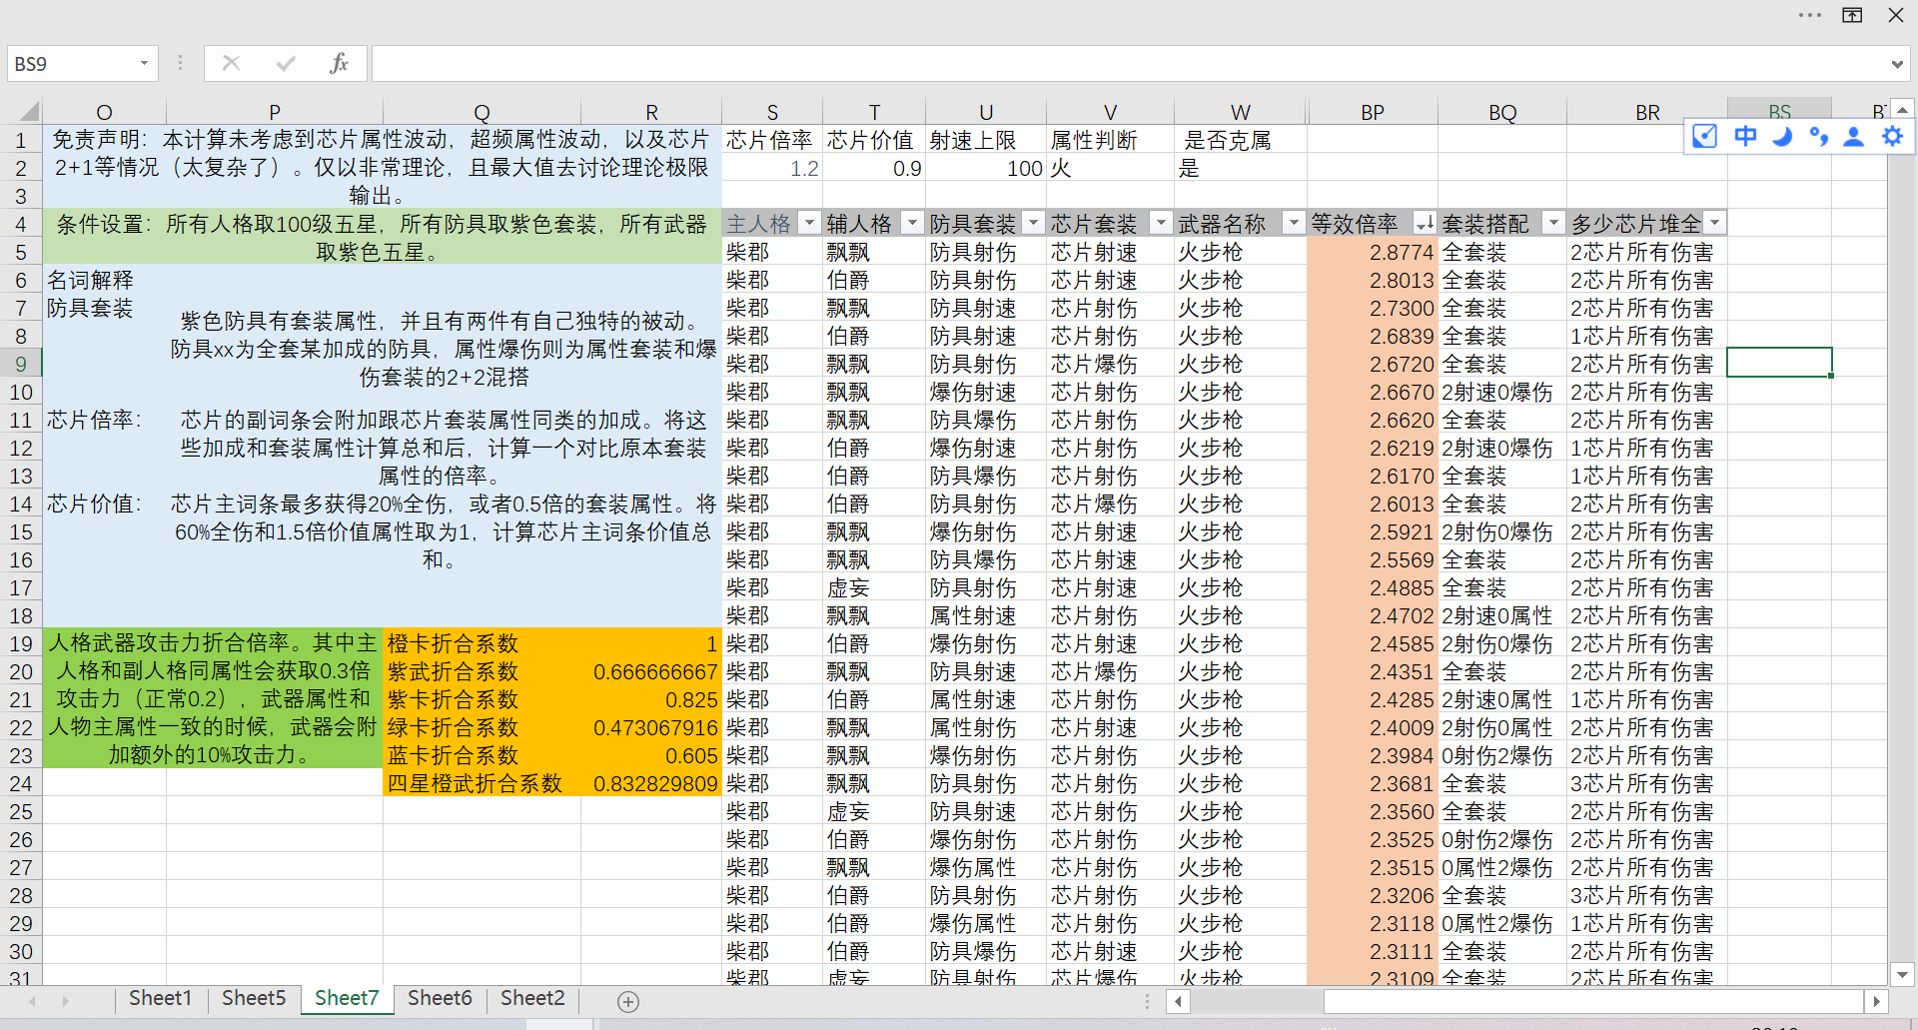Viewport: 1918px width, 1030px height.
Task: Open the 主人格 filter dropdown
Action: click(x=809, y=223)
